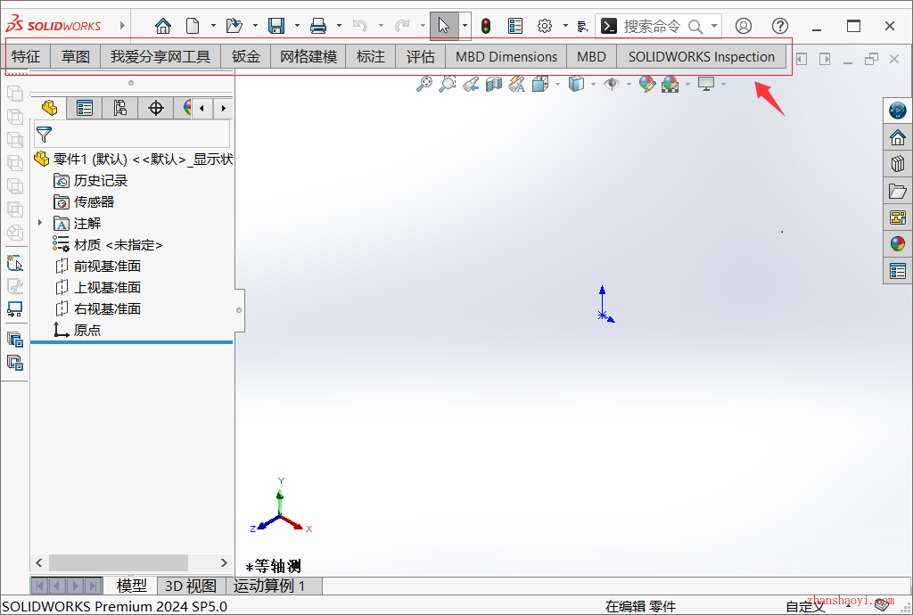Rebuild the model with traffic light icon
913x615 pixels.
(x=486, y=26)
